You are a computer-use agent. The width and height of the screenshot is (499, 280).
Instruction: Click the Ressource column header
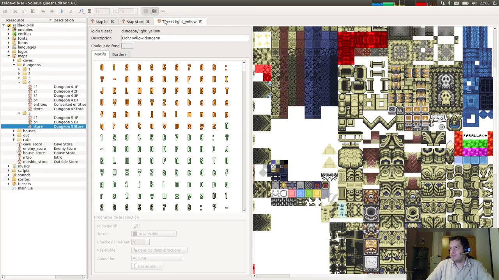coord(27,20)
